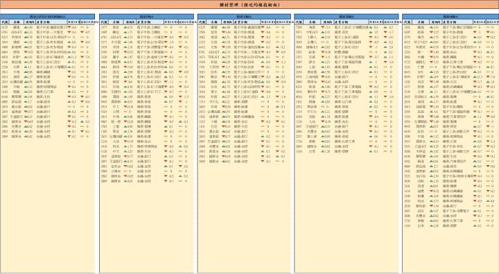Select the 題材整理 title banner at top
This screenshot has width=499, height=274.
pos(249,5)
